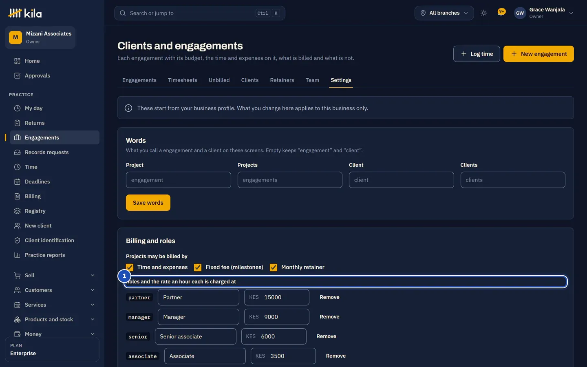Uncheck the Monthly retainer checkbox

[274, 268]
